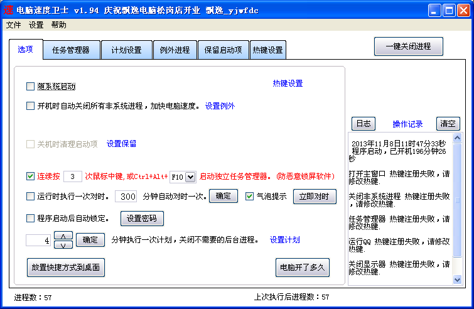
Task: Open the F10 hotkey dropdown
Action: tap(190, 177)
